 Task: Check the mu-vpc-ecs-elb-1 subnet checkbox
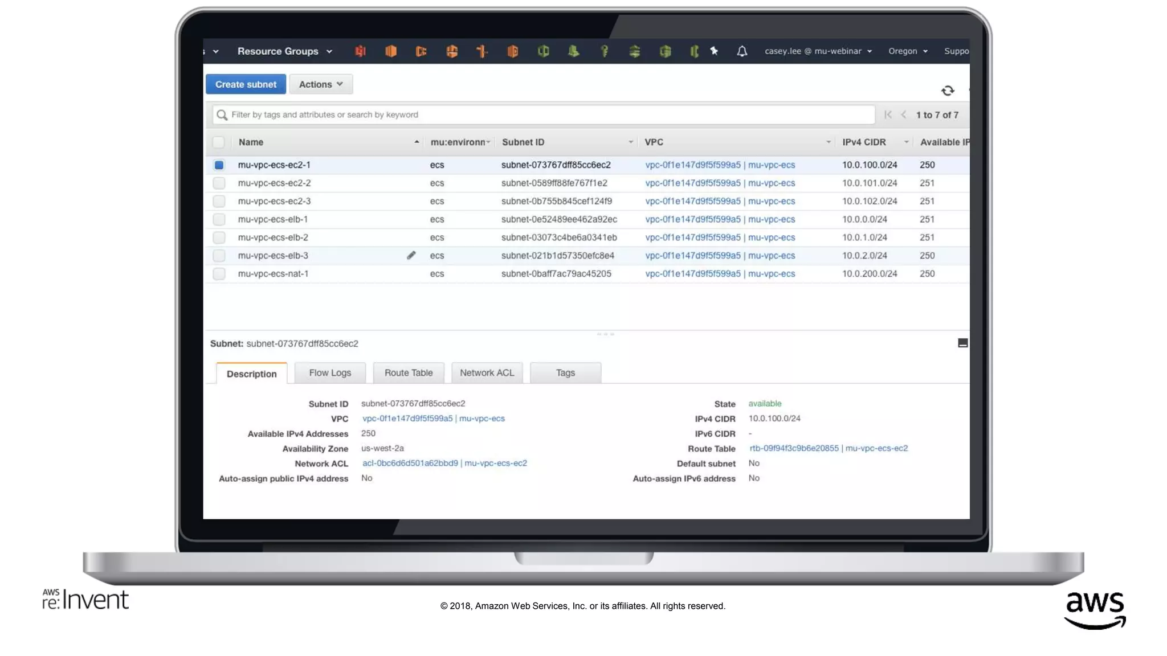click(x=219, y=219)
